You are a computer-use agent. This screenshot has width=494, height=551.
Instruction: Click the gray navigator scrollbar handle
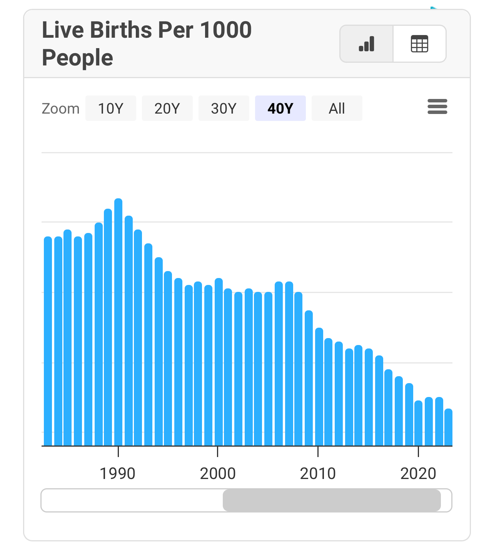332,500
